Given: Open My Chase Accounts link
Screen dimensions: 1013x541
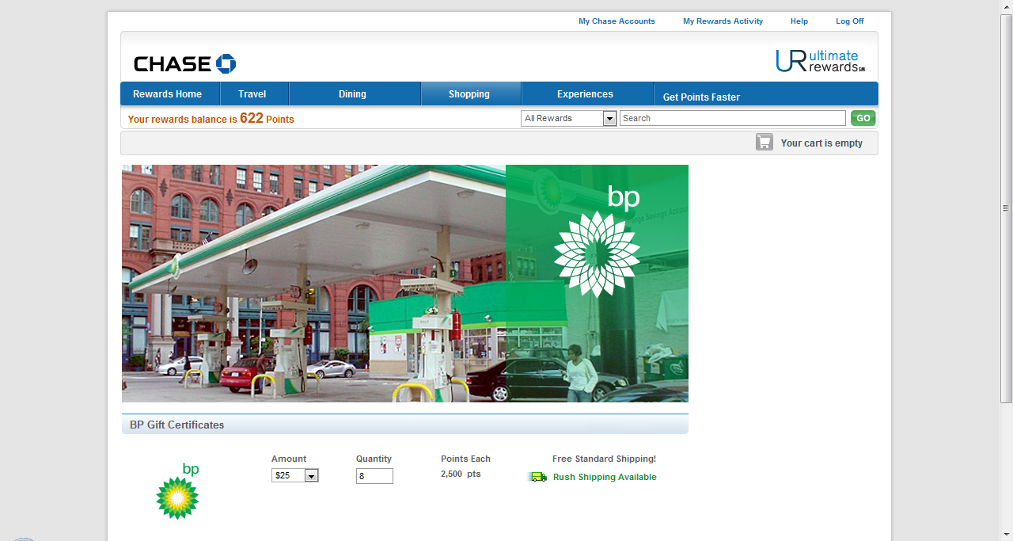Looking at the screenshot, I should [617, 21].
